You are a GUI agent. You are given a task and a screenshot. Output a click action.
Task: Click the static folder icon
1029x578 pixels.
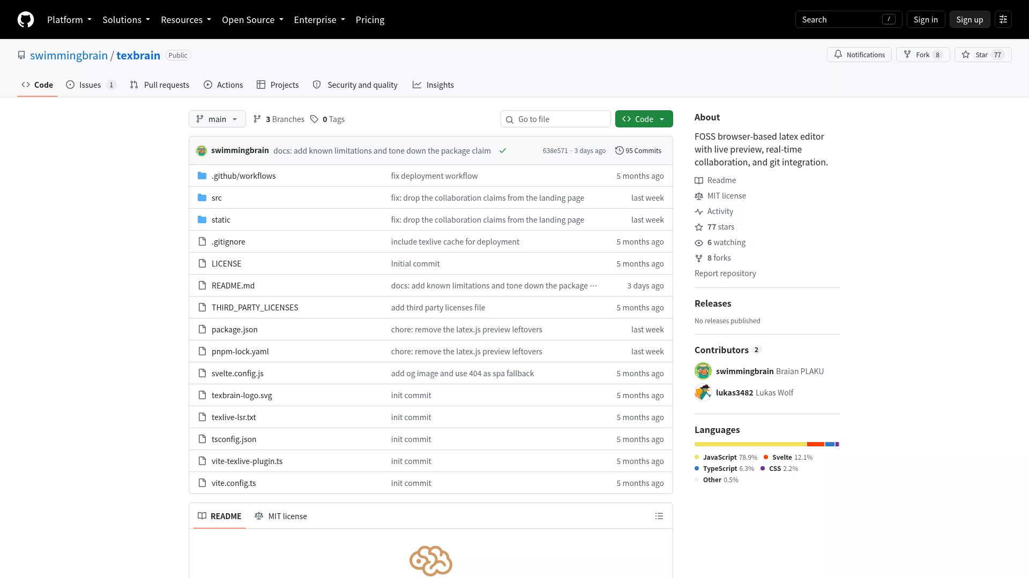[x=202, y=220]
